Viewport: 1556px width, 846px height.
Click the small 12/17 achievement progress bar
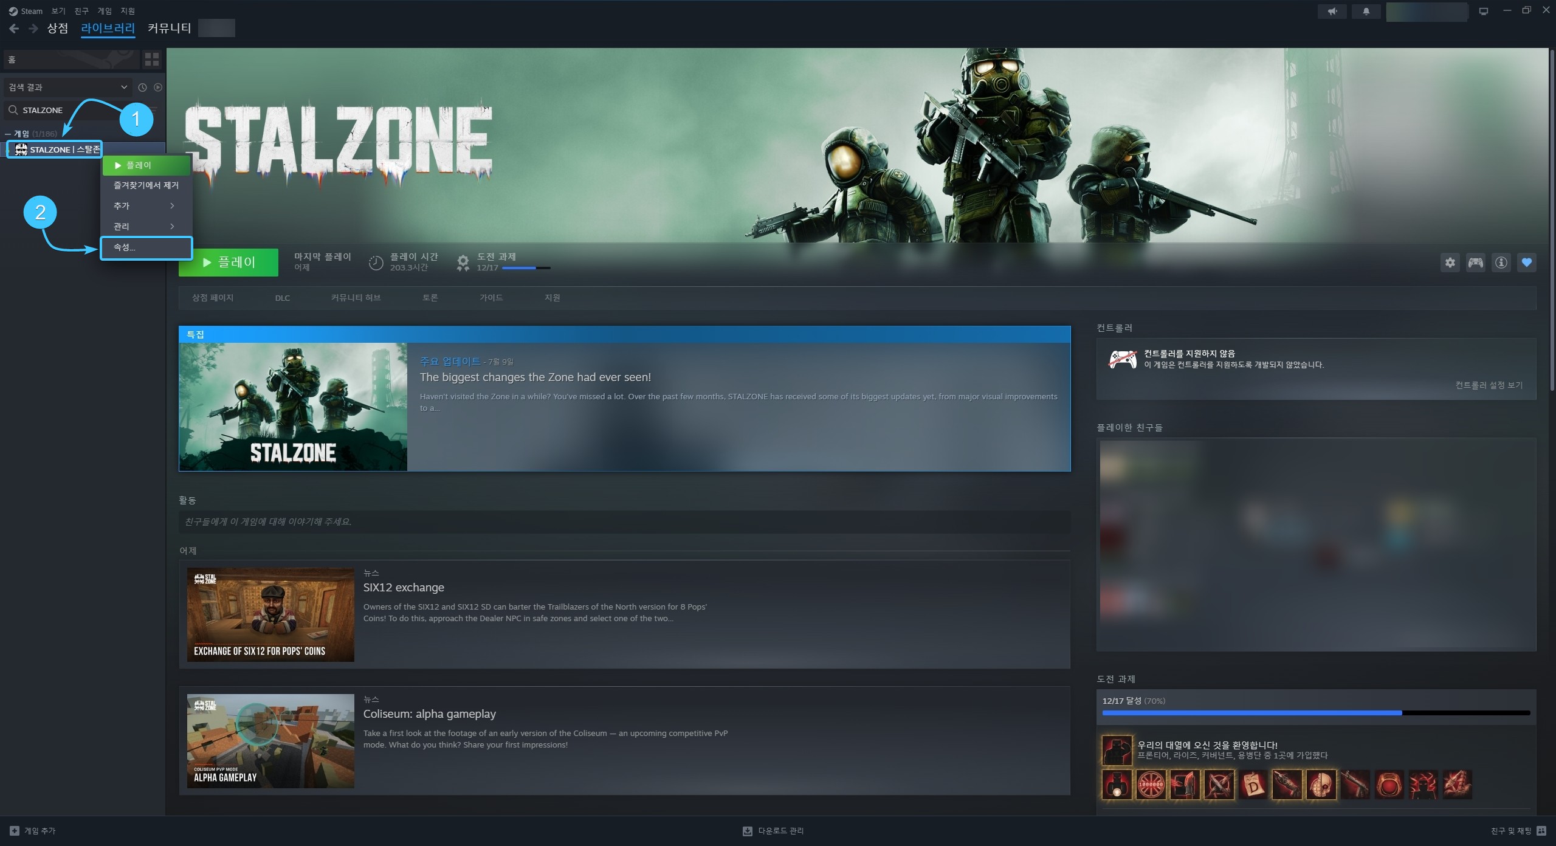click(x=526, y=268)
